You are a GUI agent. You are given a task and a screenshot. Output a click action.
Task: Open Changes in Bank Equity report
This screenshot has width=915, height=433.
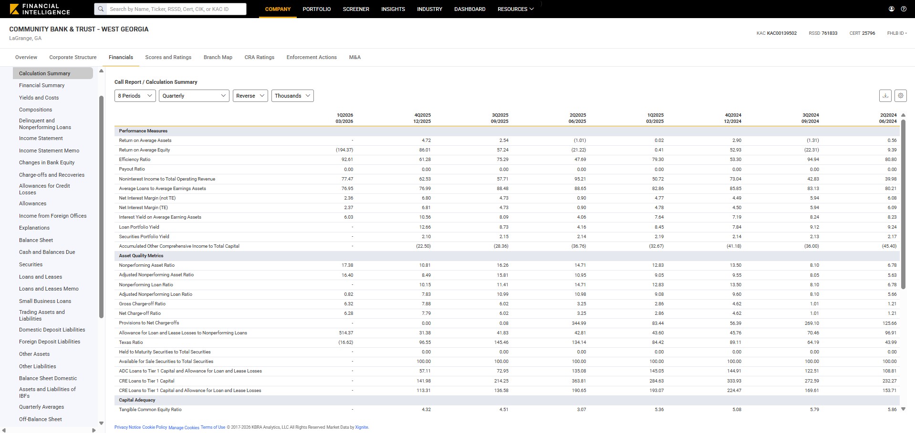tap(47, 162)
